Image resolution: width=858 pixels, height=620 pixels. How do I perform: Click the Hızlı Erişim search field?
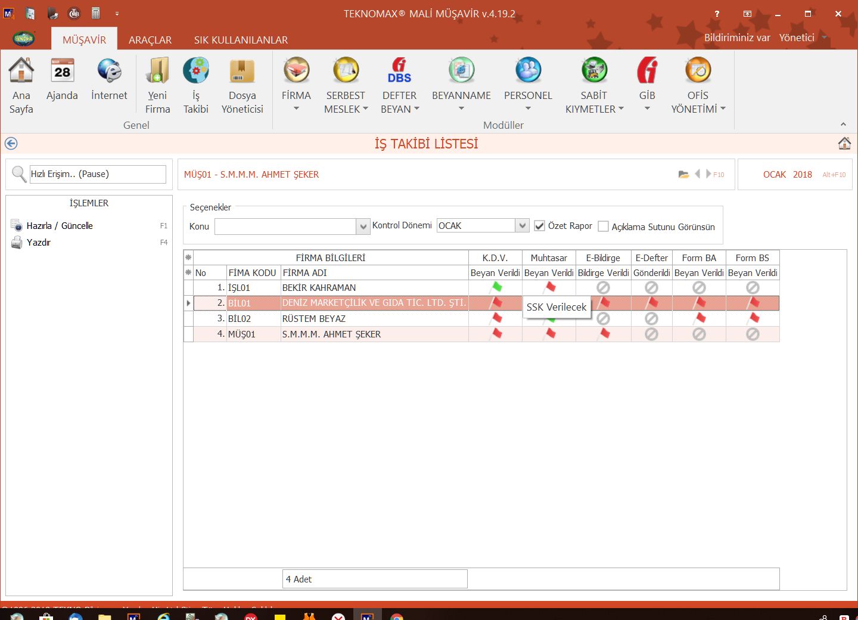(98, 174)
